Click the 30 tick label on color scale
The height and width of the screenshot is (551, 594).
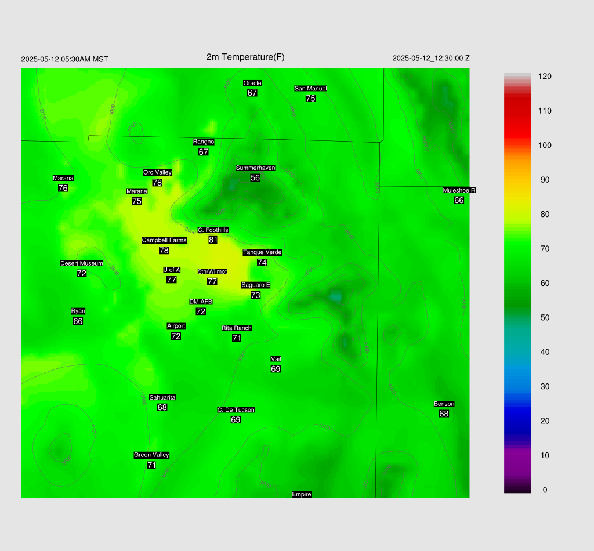point(545,387)
